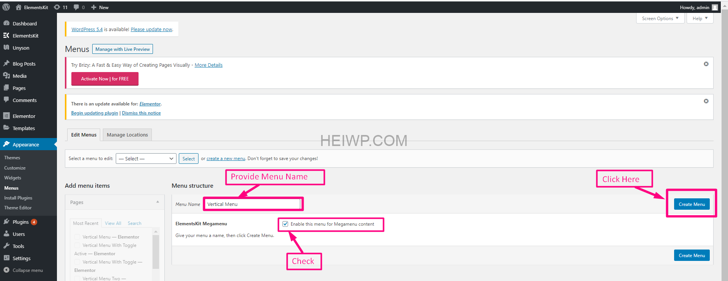Click the Pages sidebar icon
Viewport: 728px width, 281px height.
(x=6, y=88)
